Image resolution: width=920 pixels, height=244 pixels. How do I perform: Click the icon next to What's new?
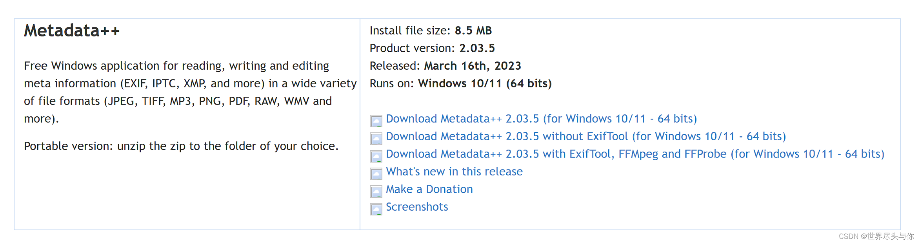(x=376, y=174)
